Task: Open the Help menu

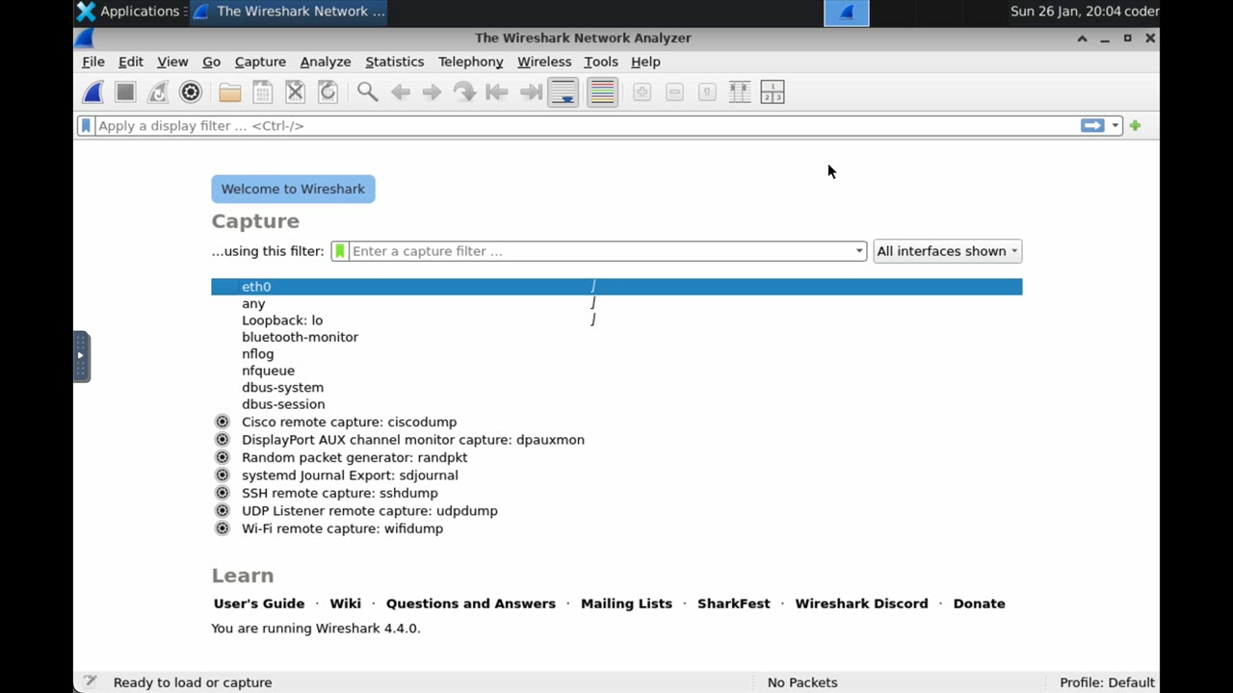Action: click(645, 62)
